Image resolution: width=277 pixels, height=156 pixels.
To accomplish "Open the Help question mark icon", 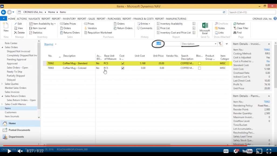I will 275,19.
